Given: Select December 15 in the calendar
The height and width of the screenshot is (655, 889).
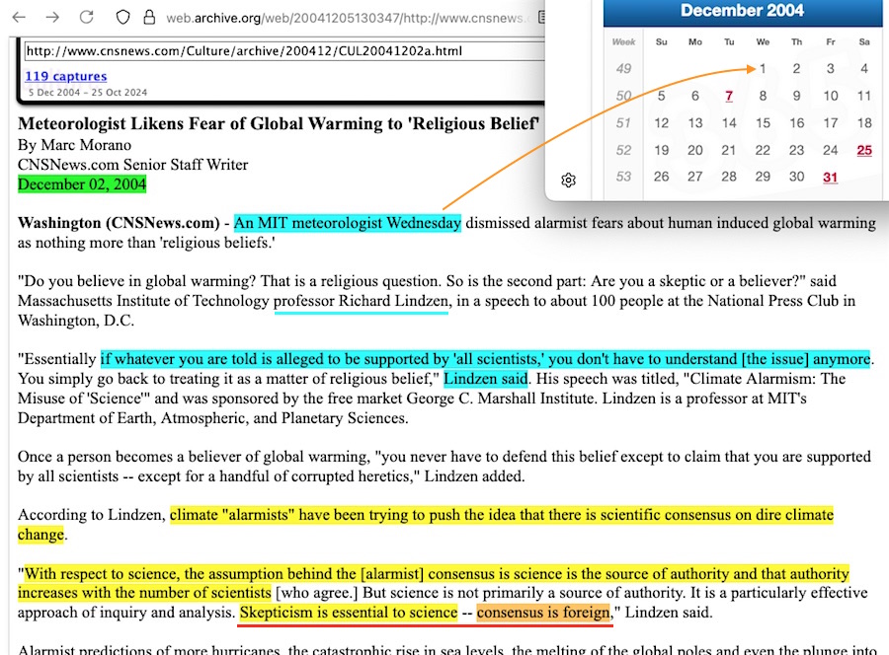Looking at the screenshot, I should (763, 123).
